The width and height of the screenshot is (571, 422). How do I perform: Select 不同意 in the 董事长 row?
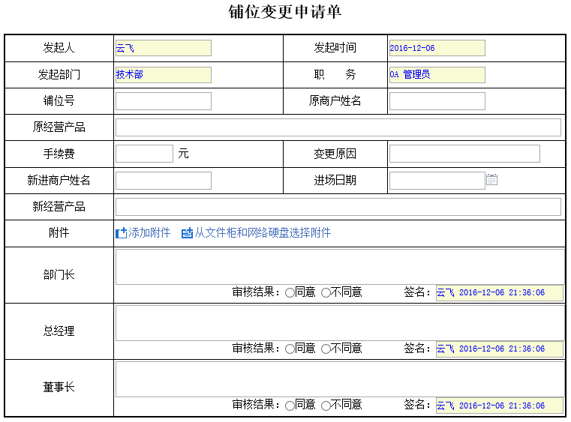click(326, 406)
